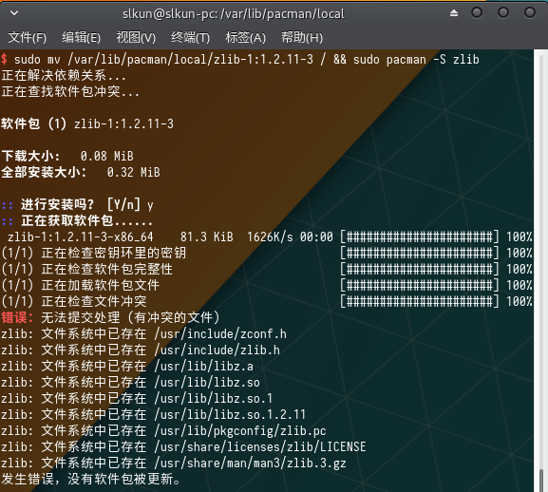Click the /usr/share/man/man3/zlib.3.gz conflict line

coord(174,463)
